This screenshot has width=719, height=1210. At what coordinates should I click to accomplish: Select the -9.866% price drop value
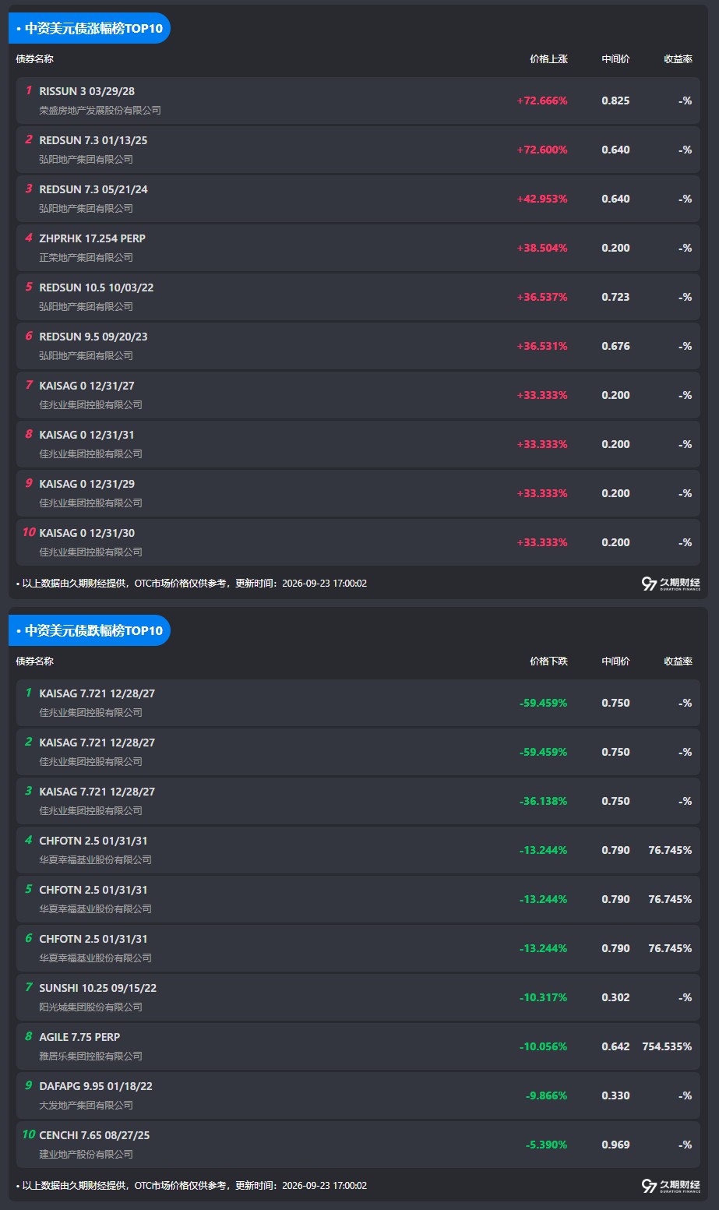pos(546,1095)
